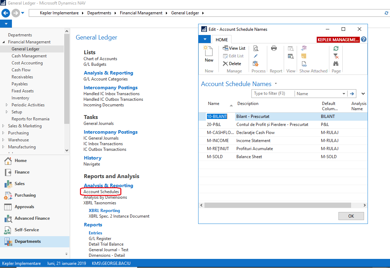Viewport: 390px width, 268px height.
Task: Open the blue Help question mark icon
Action: [x=364, y=40]
